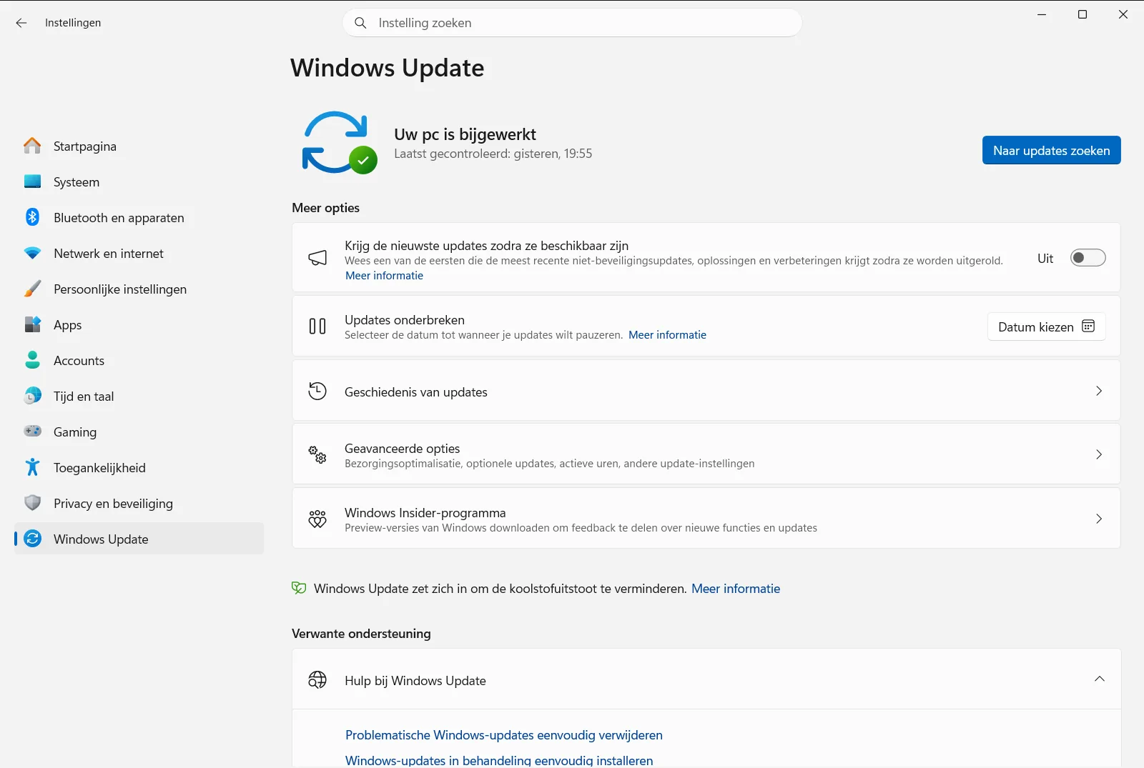
Task: Click the Netwerk en internet wifi icon
Action: 32,253
